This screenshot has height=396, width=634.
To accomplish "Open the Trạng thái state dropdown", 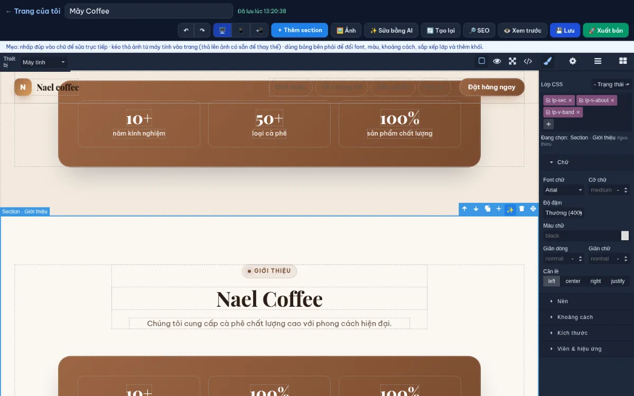I will tap(611, 84).
